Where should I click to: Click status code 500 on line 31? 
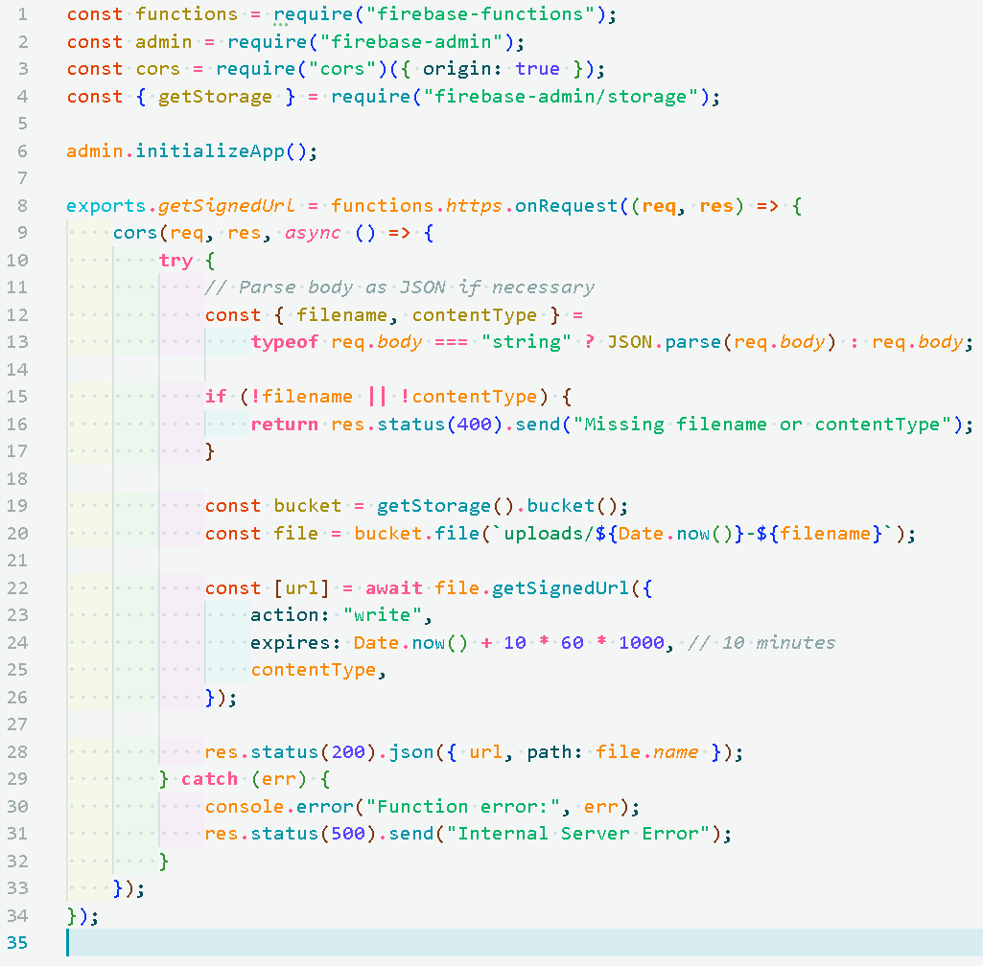pyautogui.click(x=348, y=834)
